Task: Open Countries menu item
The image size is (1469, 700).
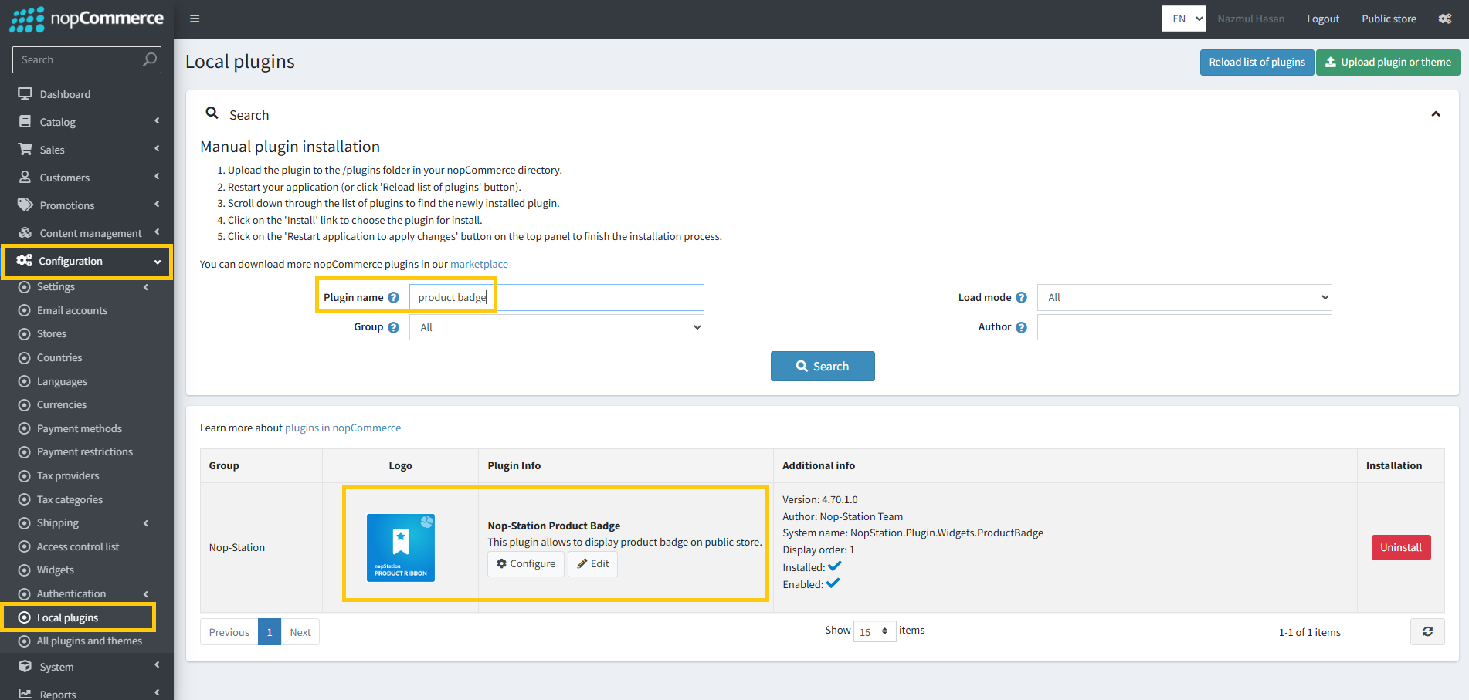Action: click(x=59, y=357)
